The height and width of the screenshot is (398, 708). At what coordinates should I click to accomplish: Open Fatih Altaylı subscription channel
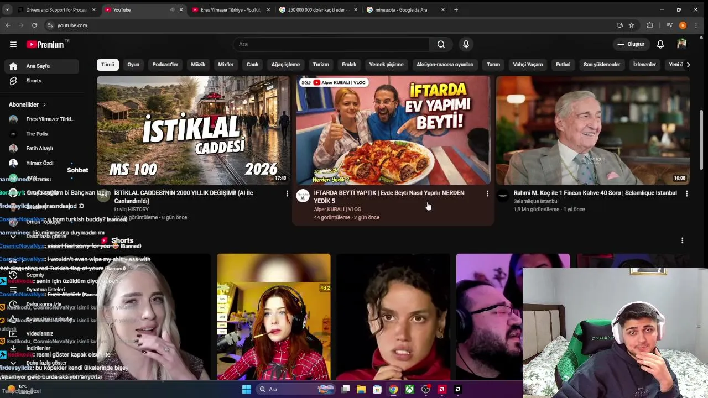[42, 149]
